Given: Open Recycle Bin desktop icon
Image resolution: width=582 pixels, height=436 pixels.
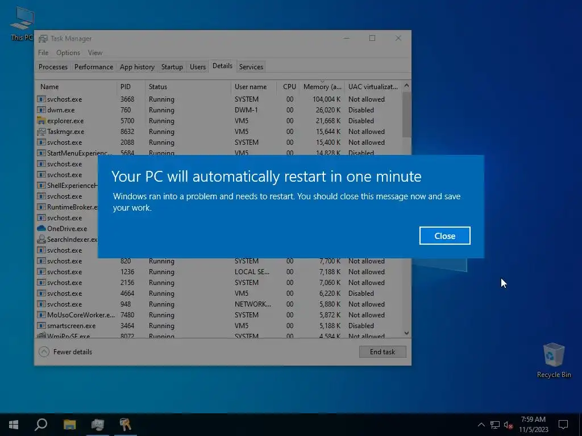Looking at the screenshot, I should (x=554, y=360).
